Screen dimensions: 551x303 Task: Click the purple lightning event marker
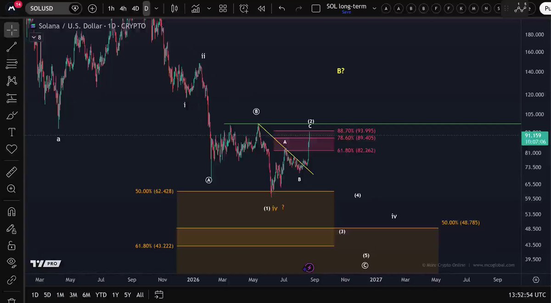tap(309, 268)
